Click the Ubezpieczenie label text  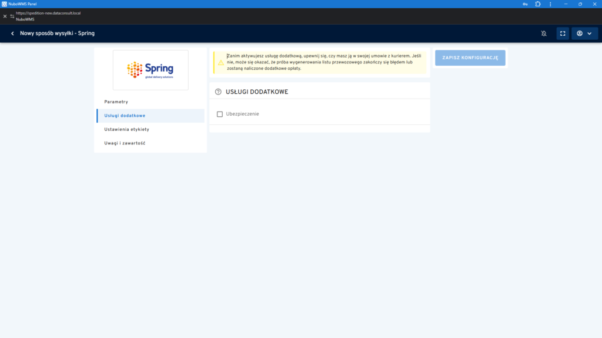coord(242,114)
